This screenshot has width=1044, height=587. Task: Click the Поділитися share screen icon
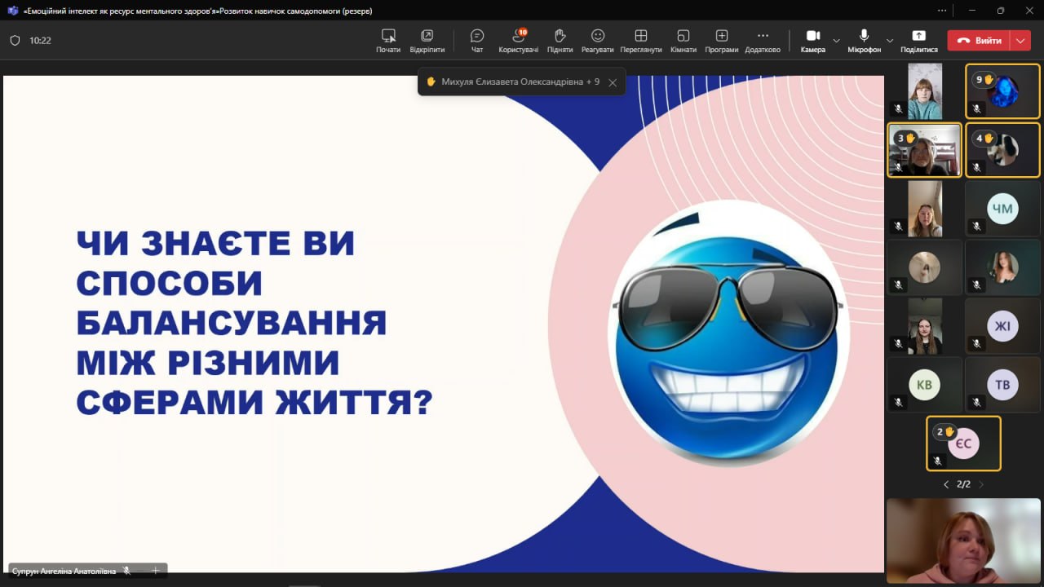pyautogui.click(x=918, y=41)
